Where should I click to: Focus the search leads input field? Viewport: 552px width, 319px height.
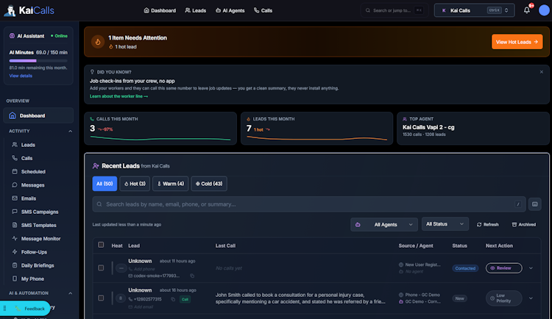click(x=309, y=204)
